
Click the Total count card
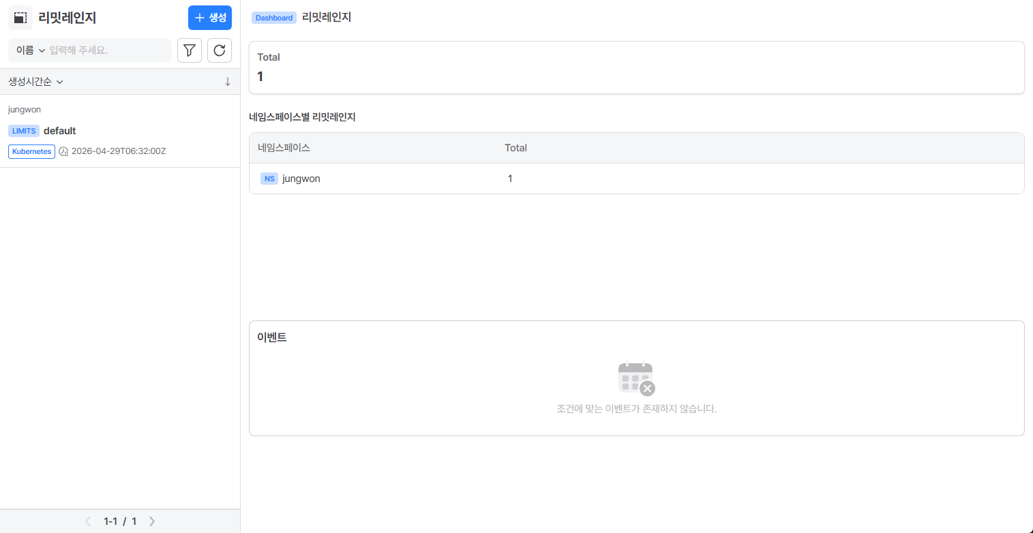coord(637,67)
